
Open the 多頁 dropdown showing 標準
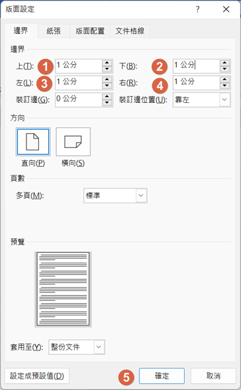116,195
